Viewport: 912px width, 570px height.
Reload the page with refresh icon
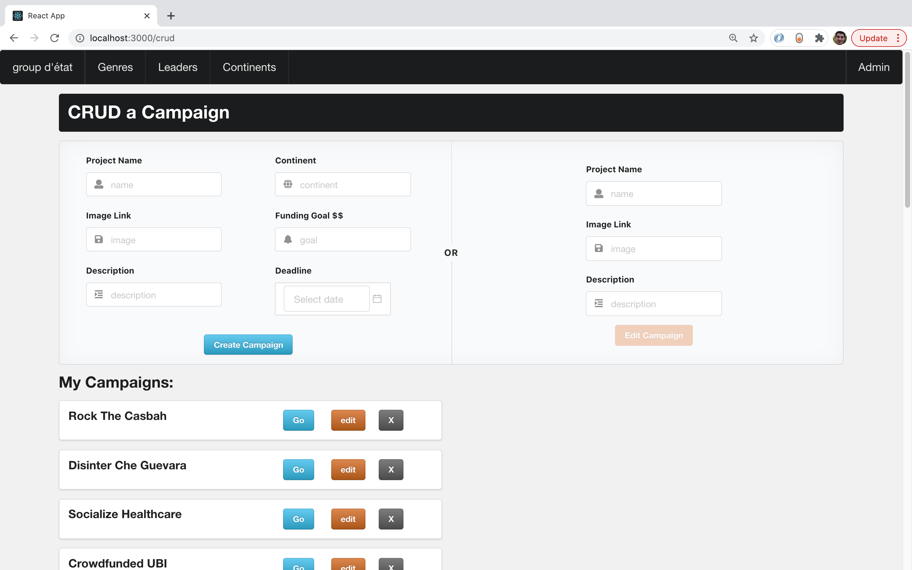click(x=55, y=38)
